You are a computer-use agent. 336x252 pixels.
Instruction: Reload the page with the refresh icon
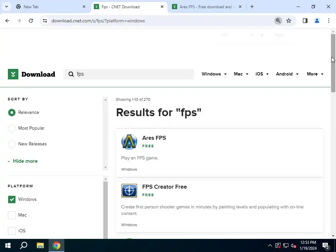[x=31, y=21]
